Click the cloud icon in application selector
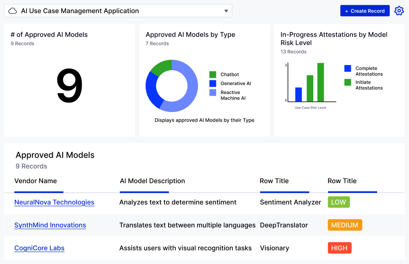Image resolution: width=409 pixels, height=264 pixels. [x=13, y=11]
